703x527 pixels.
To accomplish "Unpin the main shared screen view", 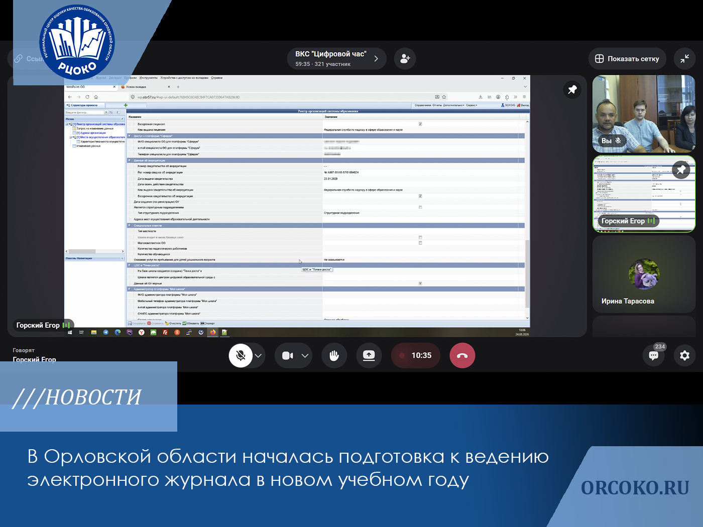I will point(572,90).
